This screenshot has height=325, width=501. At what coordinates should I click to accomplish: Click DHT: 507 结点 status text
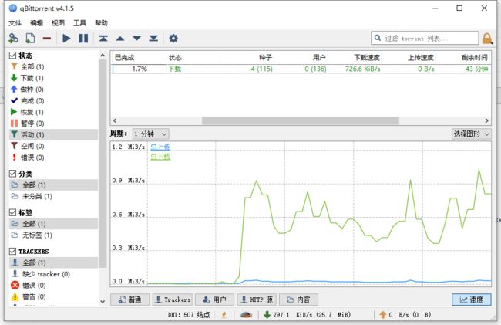click(189, 315)
